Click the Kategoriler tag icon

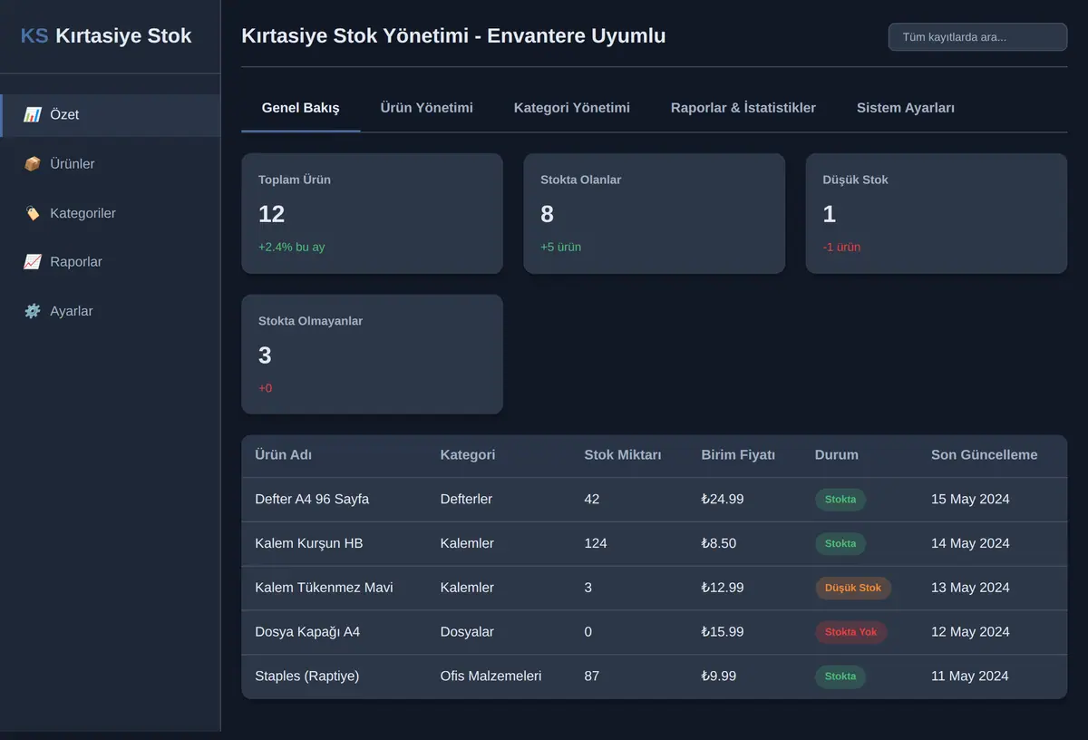pyautogui.click(x=33, y=213)
